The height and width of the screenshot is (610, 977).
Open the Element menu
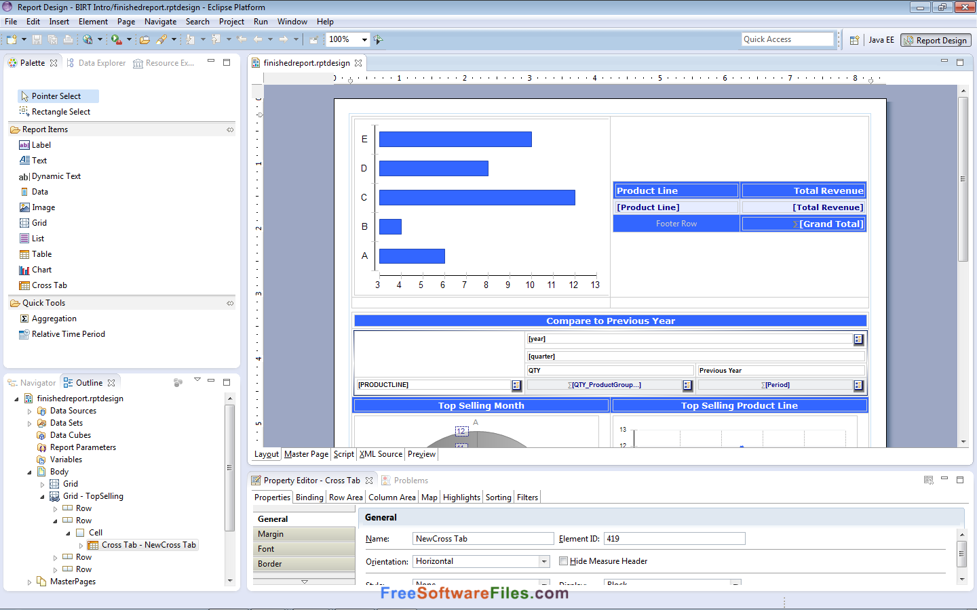pyautogui.click(x=93, y=22)
